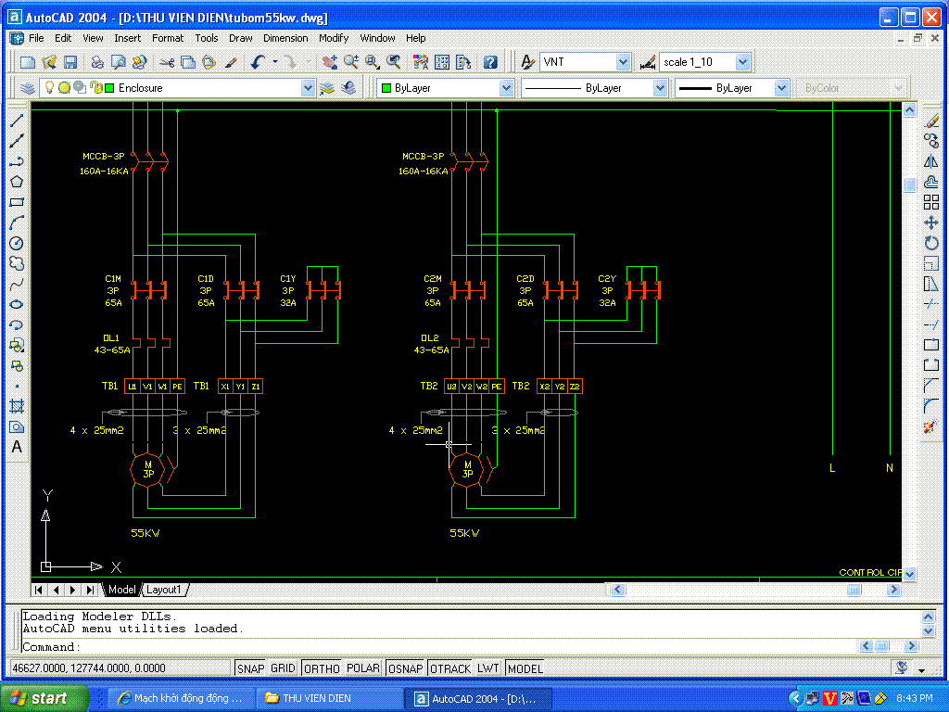This screenshot has height=712, width=949.
Task: Select the Circle draw tool
Action: tap(17, 243)
